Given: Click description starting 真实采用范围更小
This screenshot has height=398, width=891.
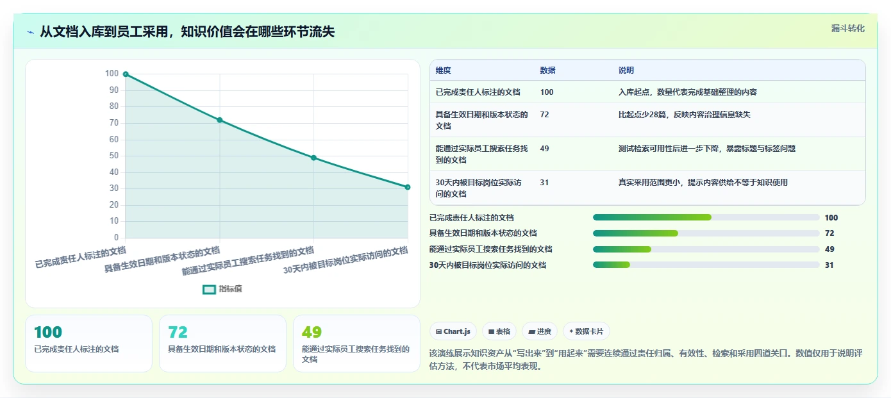Looking at the screenshot, I should click(x=703, y=183).
